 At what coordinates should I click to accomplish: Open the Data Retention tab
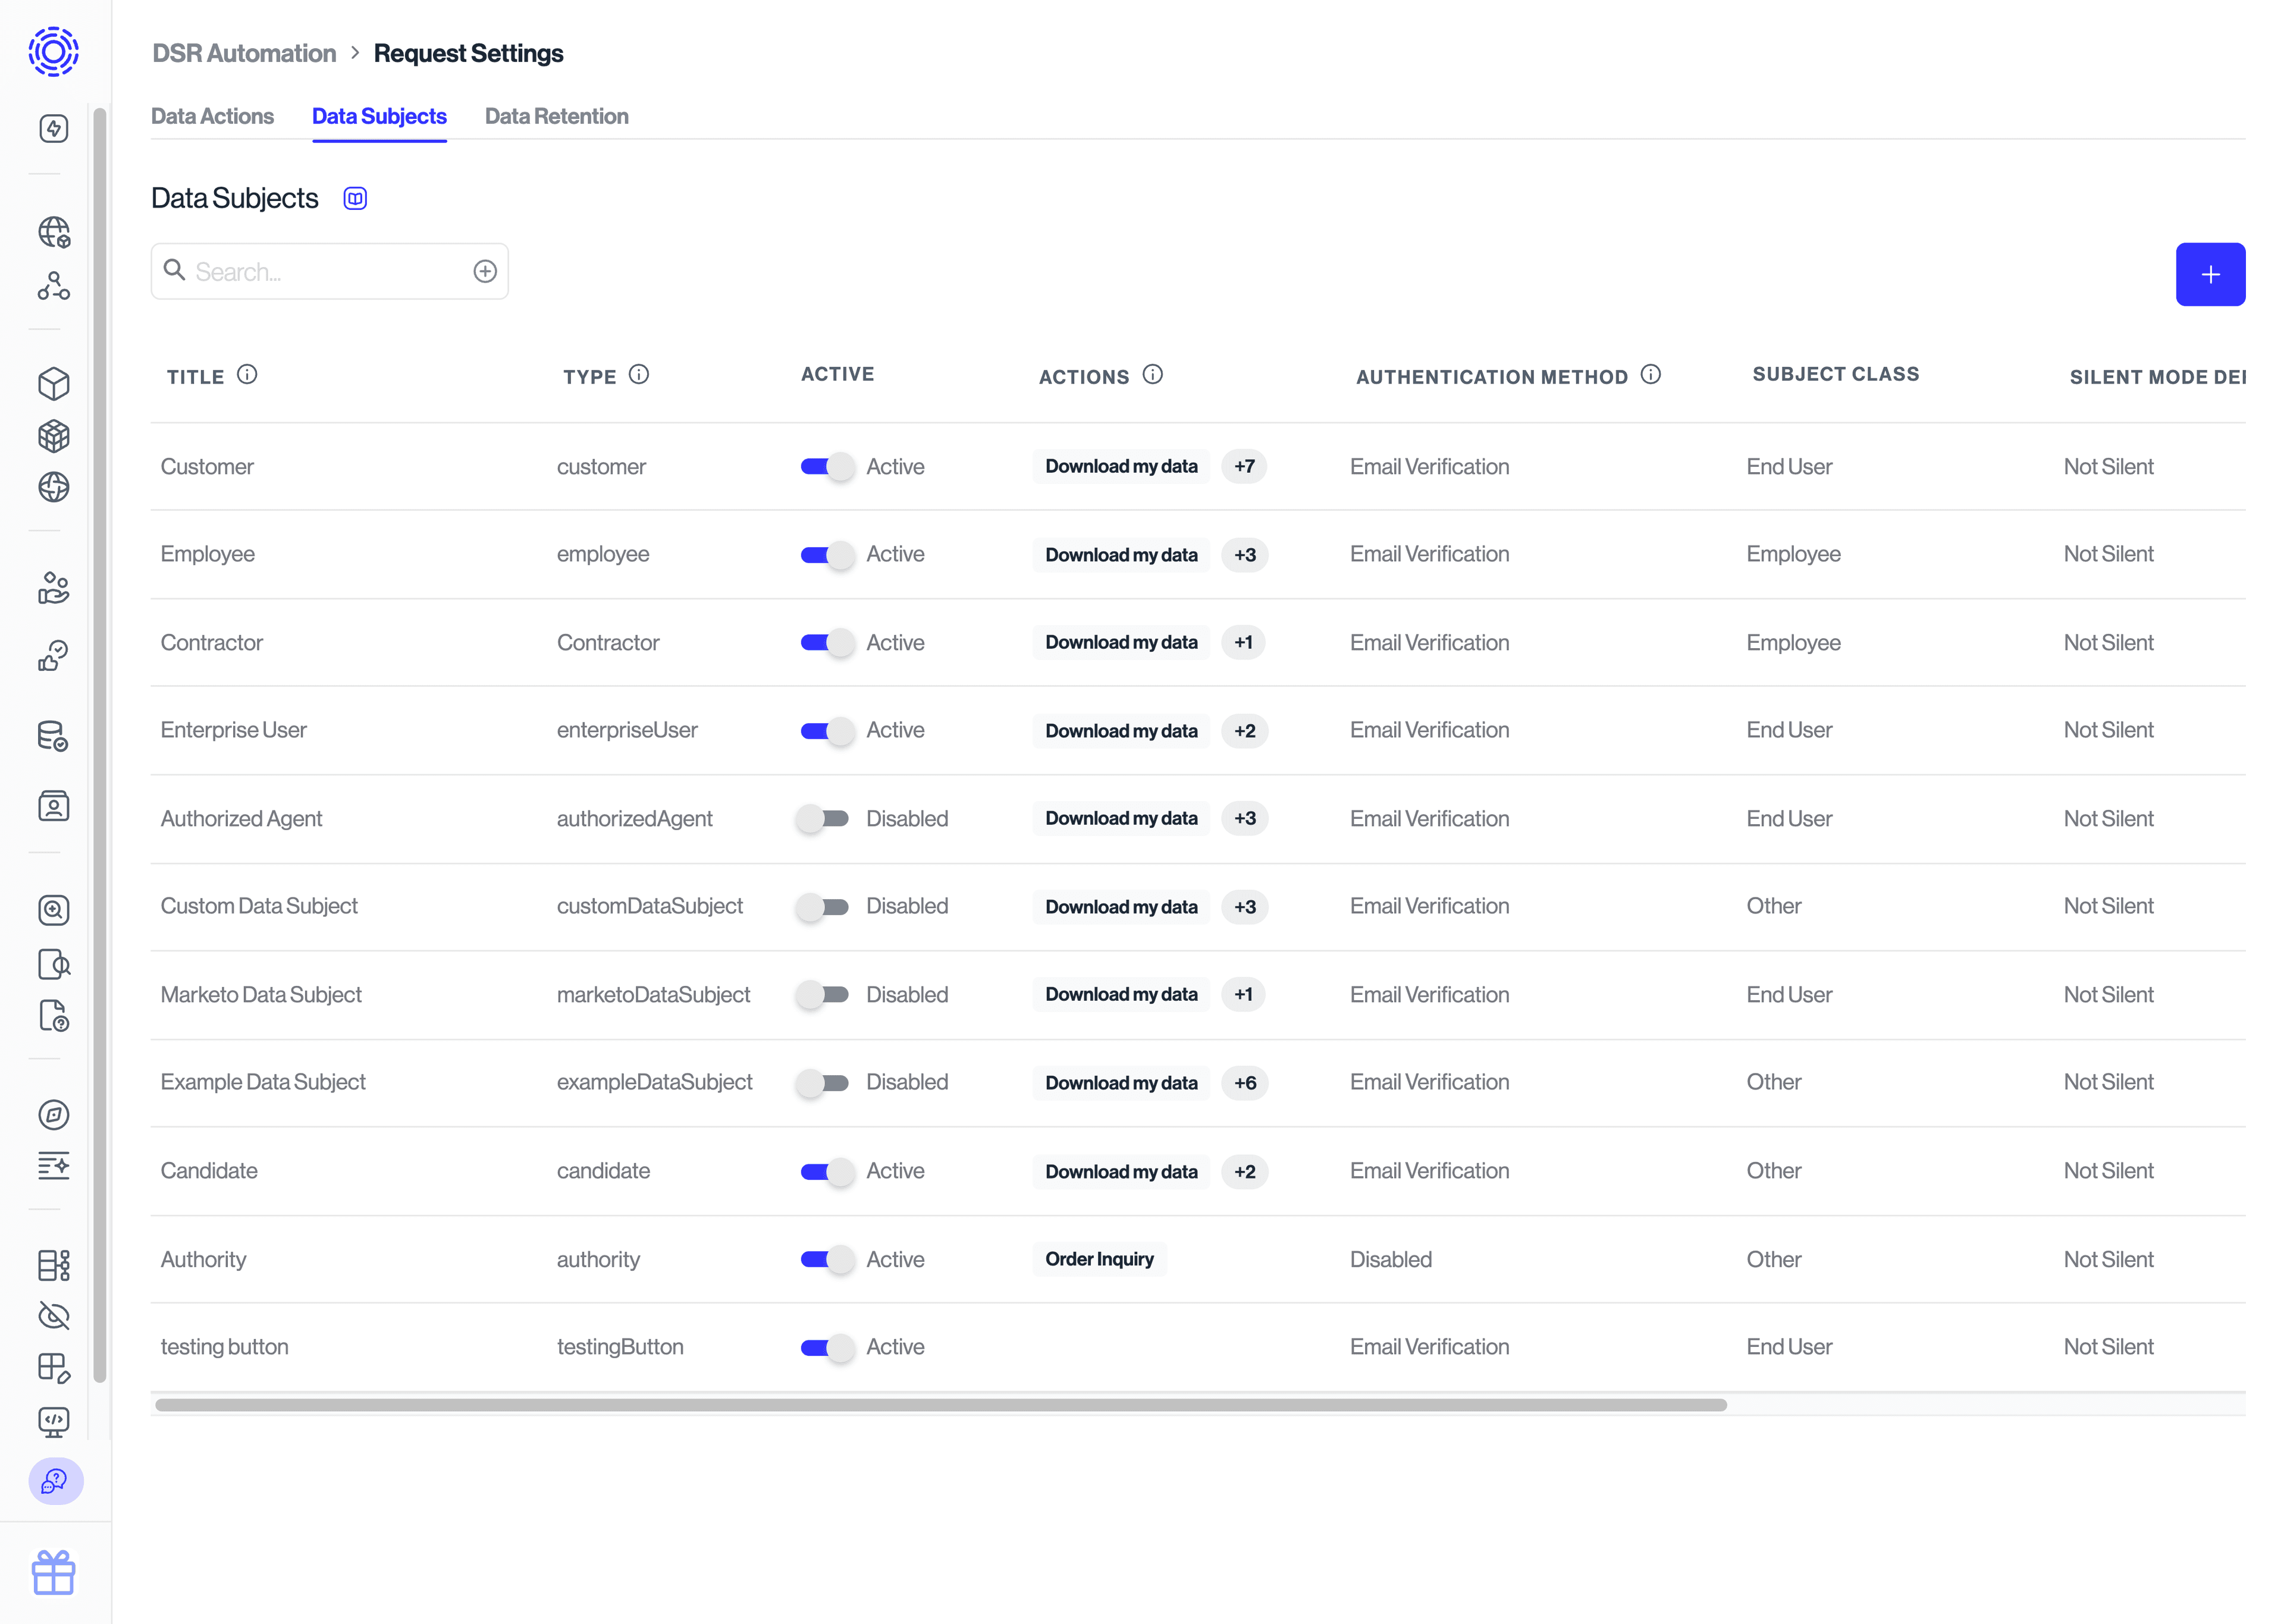click(x=556, y=116)
